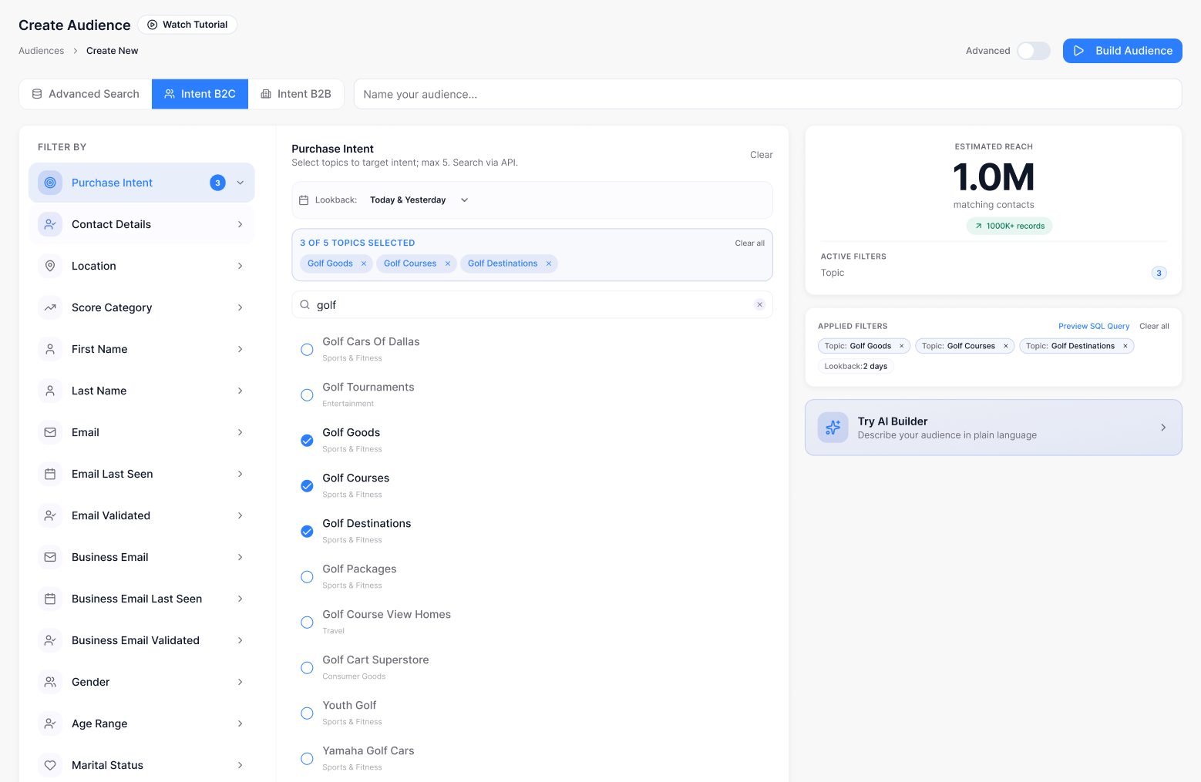Click the AI Builder sparkle icon
The width and height of the screenshot is (1201, 782).
point(833,428)
